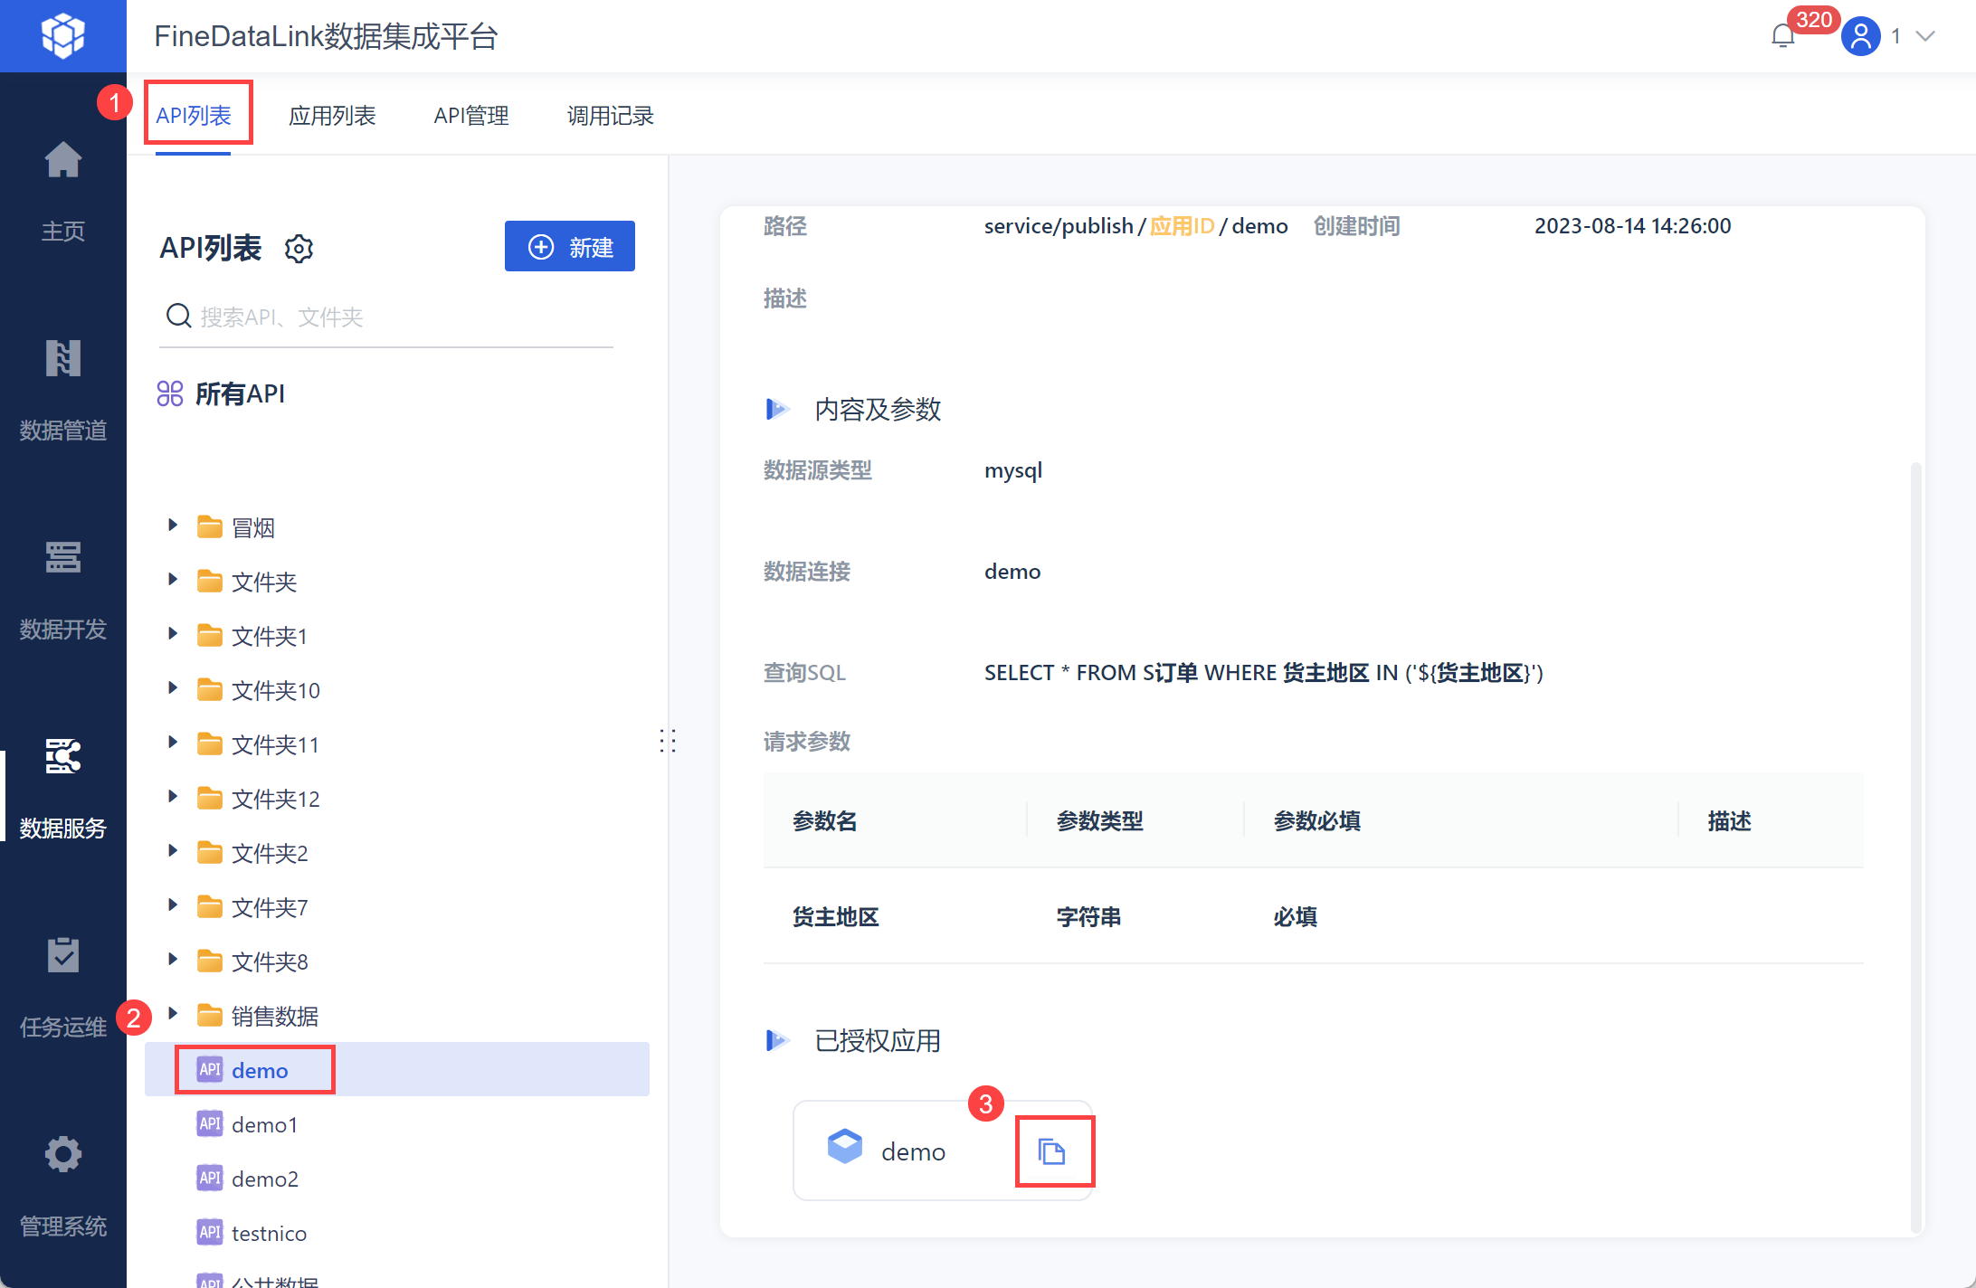
Task: Click the 新建 button
Action: click(570, 246)
